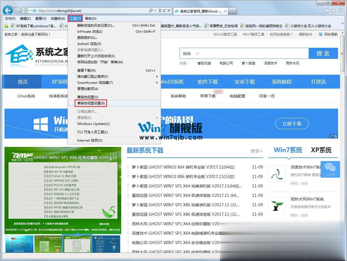Click the stop icon in address bar

(169, 11)
